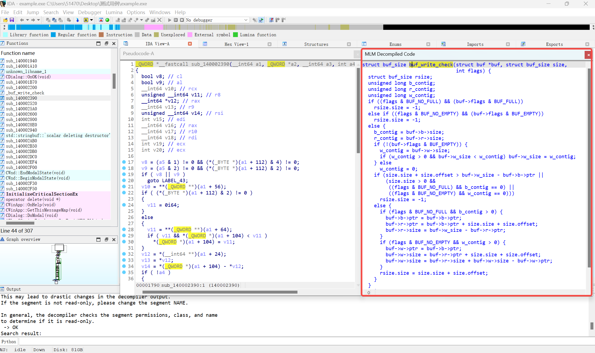Click the Python label in the output console

[9, 342]
